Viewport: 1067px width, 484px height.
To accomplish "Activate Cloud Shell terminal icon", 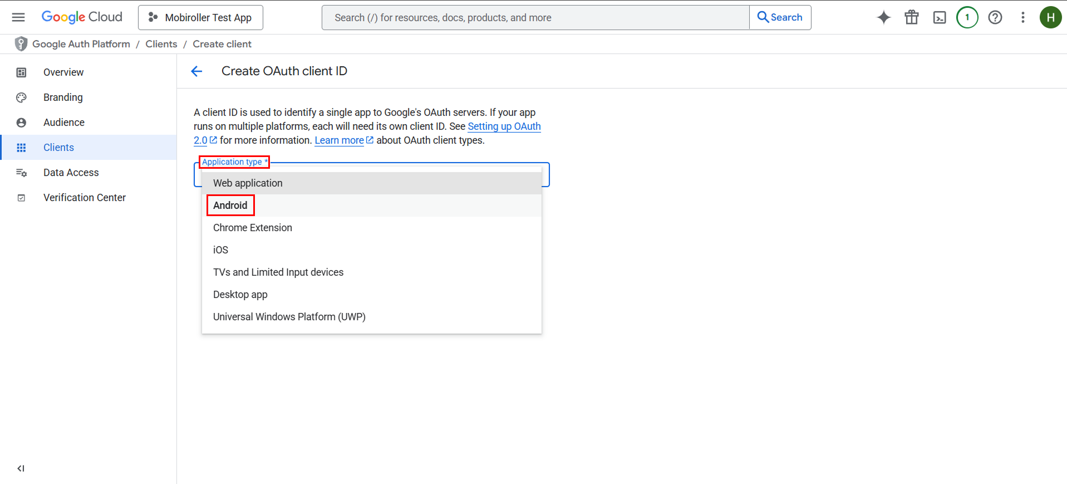I will 940,18.
